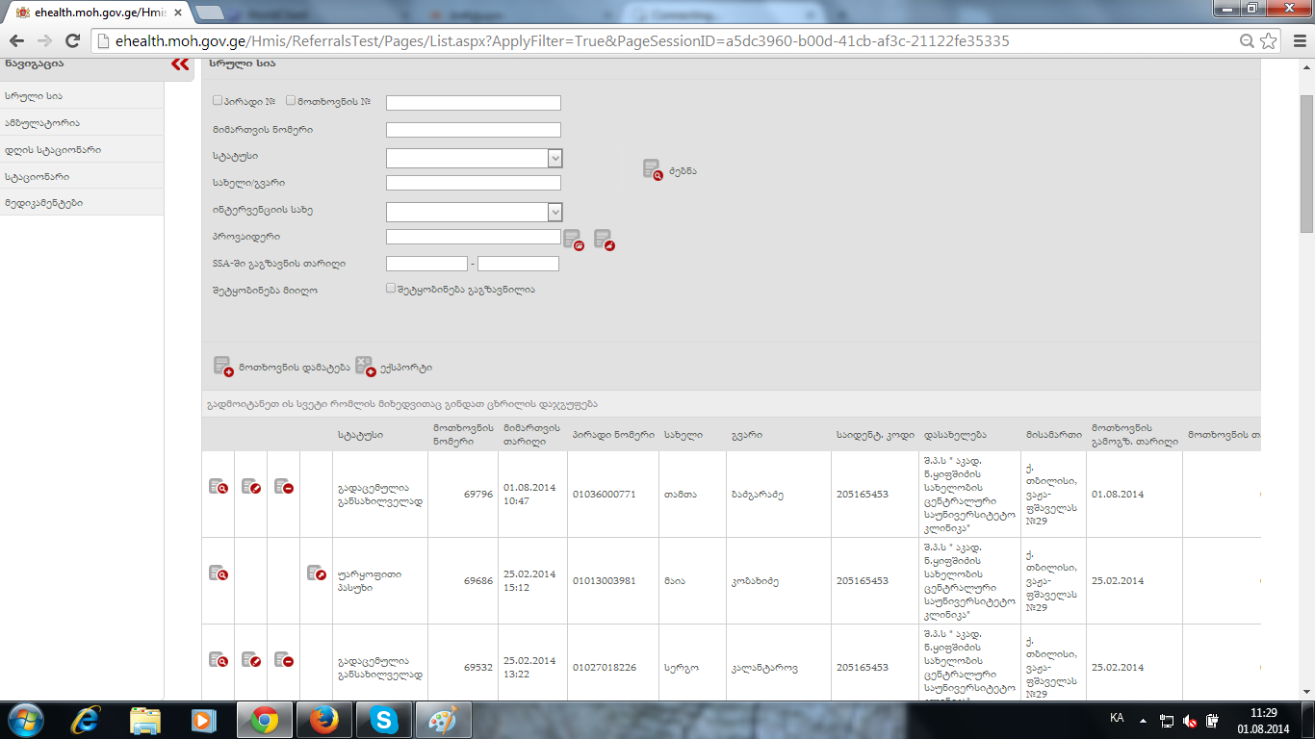
Task: Open Skype from the Windows taskbar
Action: [384, 720]
